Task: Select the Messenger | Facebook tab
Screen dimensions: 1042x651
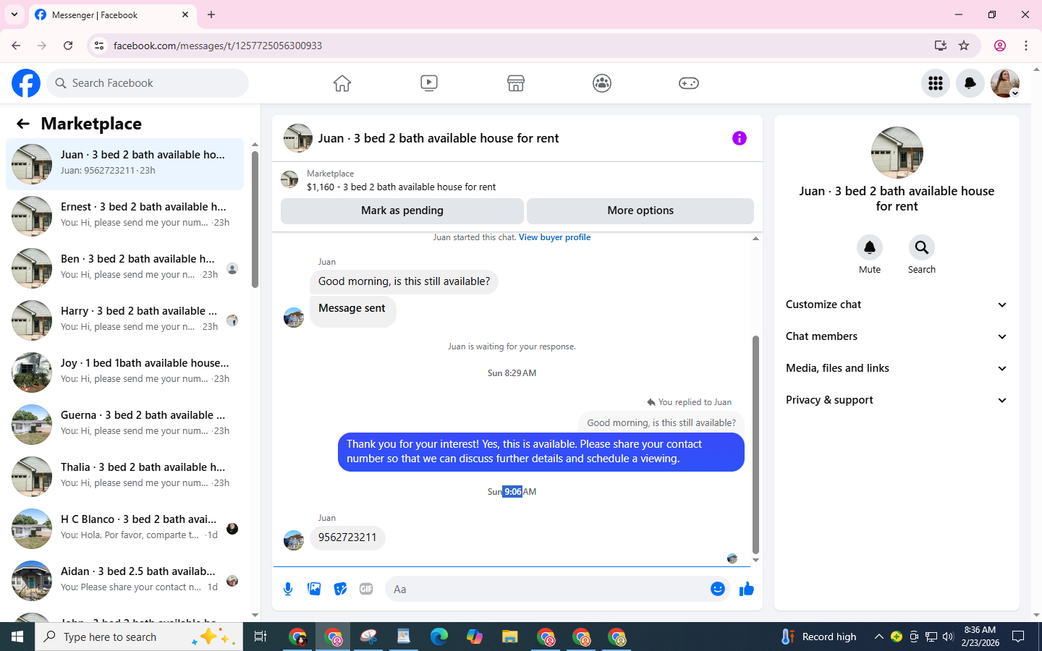Action: pos(112,14)
